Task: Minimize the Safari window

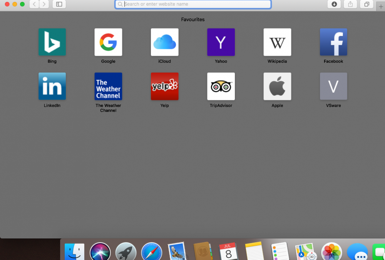Action: [x=15, y=4]
